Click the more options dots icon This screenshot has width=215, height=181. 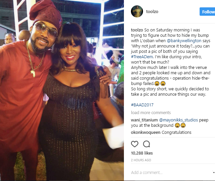click(214, 173)
